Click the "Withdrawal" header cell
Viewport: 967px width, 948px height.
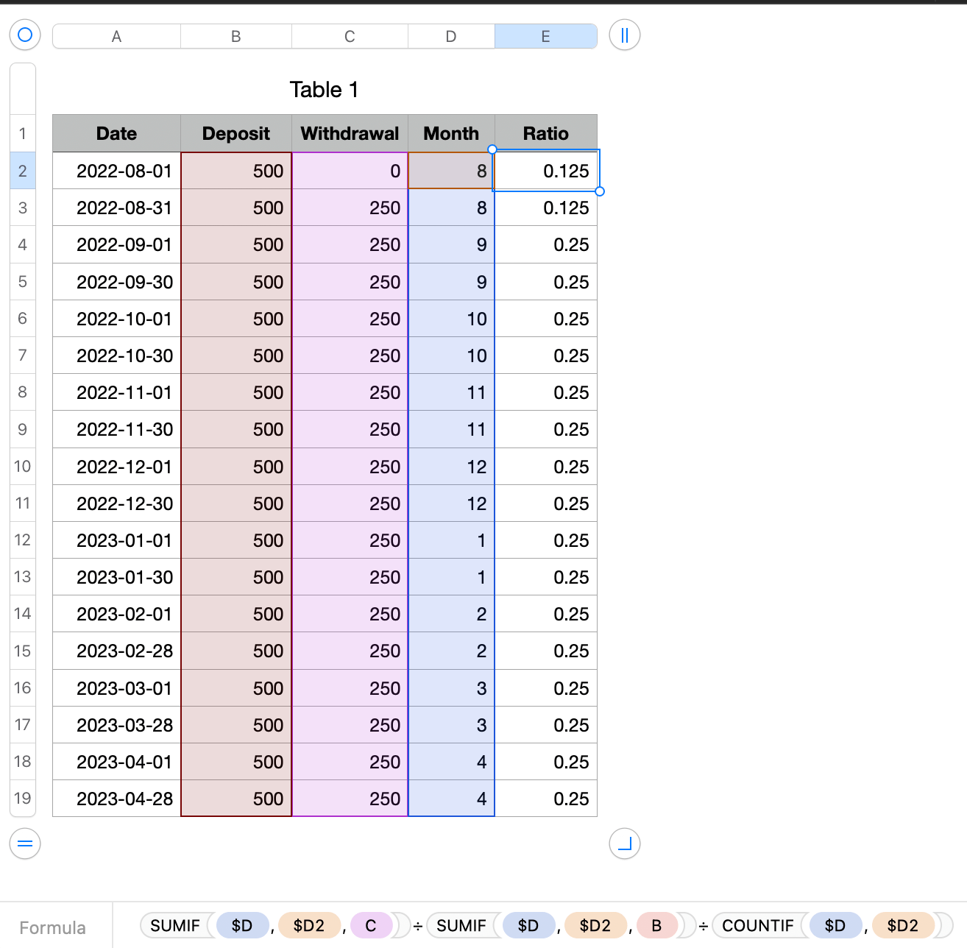(350, 133)
